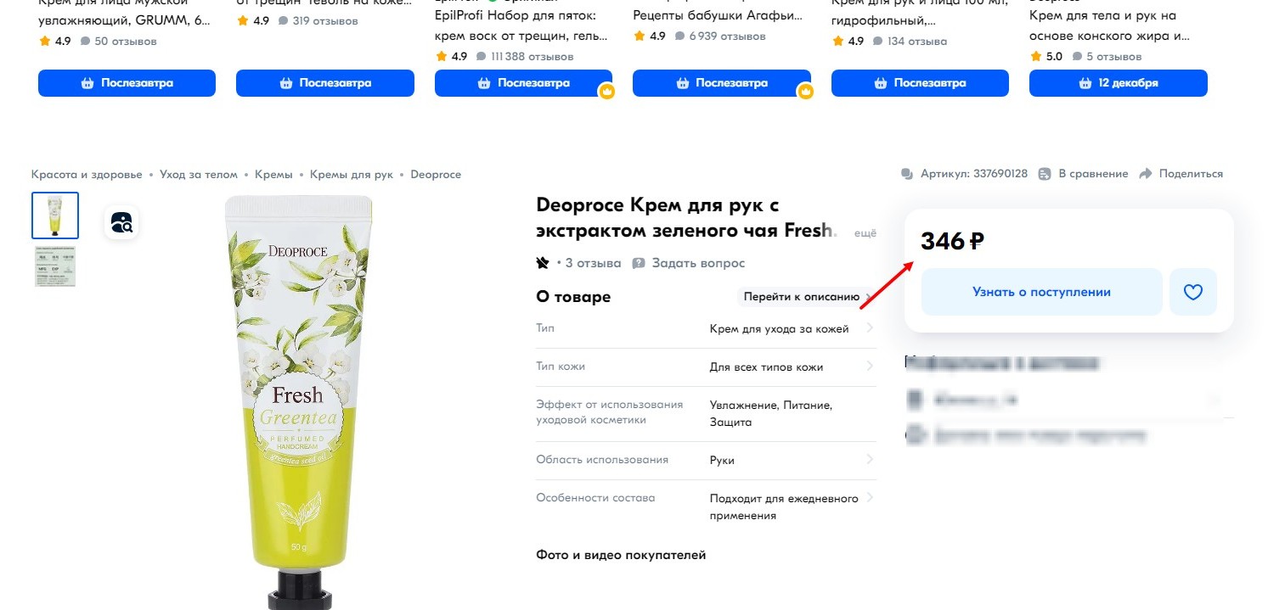Open the 3 отзыва reviews link

[594, 263]
